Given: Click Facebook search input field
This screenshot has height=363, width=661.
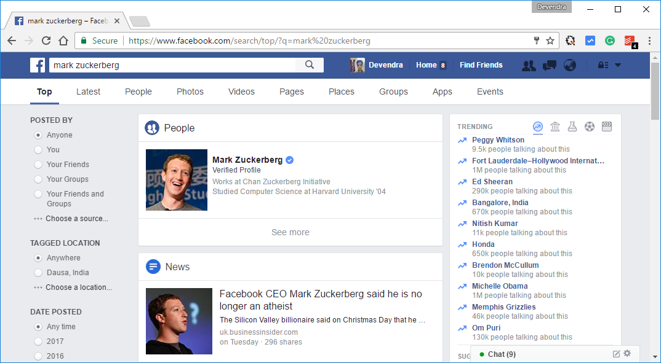Looking at the screenshot, I should point(172,65).
